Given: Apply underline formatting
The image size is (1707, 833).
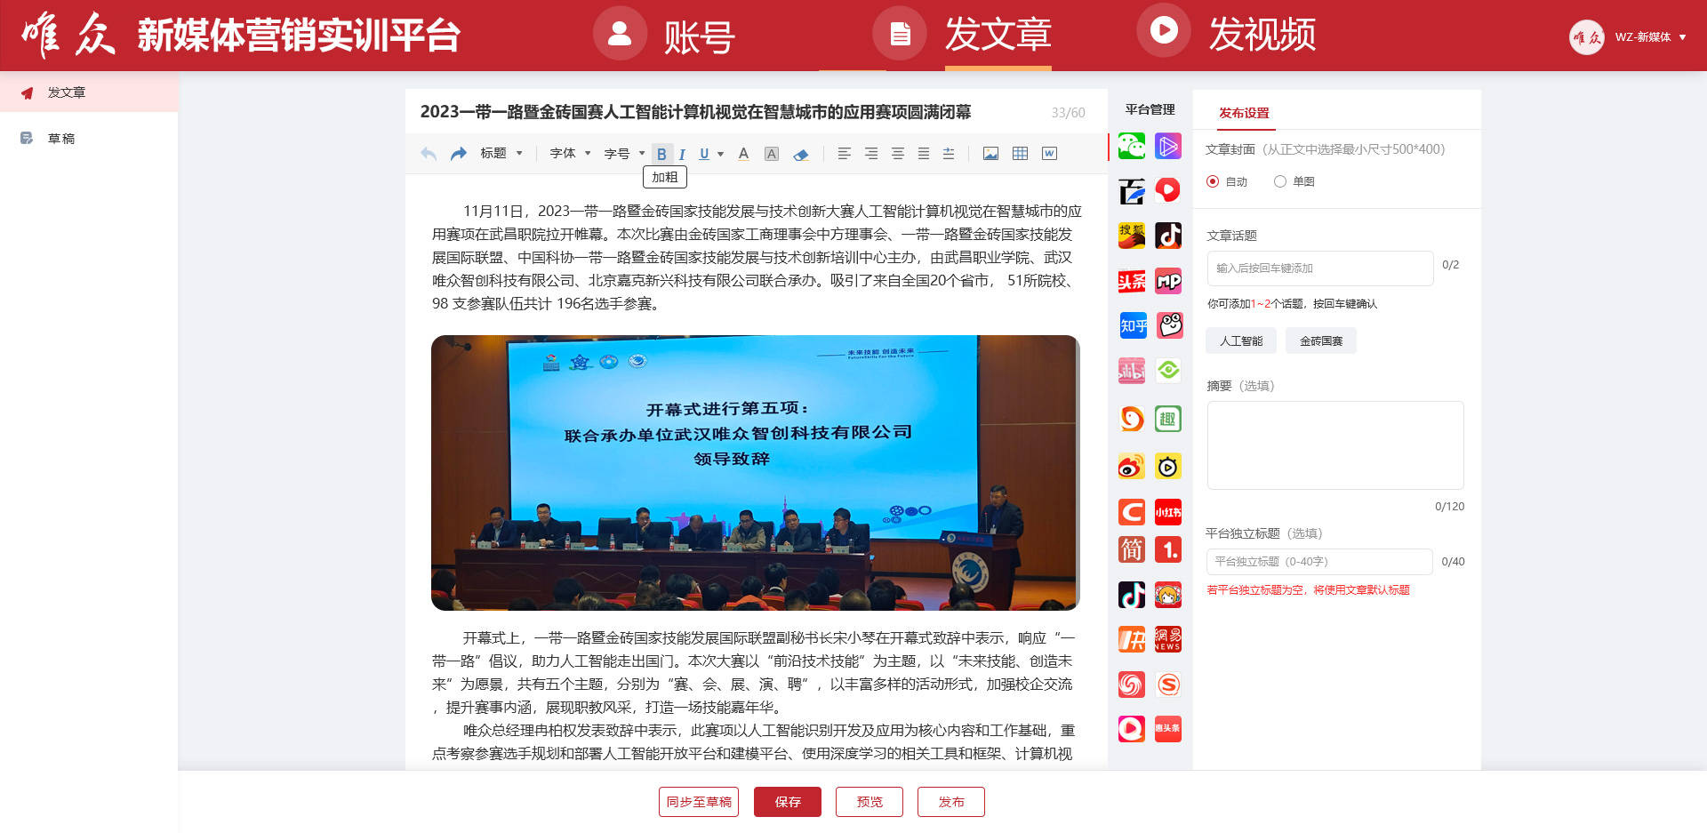Looking at the screenshot, I should click(704, 154).
